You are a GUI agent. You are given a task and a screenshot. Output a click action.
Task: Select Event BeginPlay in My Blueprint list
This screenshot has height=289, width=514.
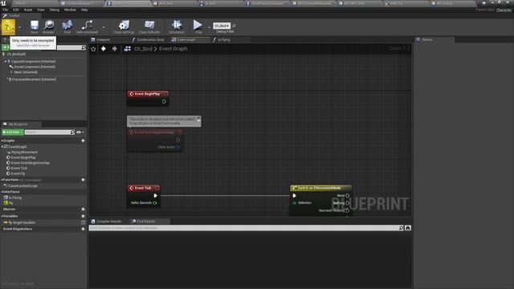click(23, 157)
